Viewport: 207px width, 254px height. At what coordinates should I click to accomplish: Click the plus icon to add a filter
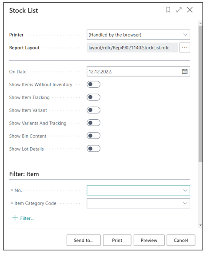click(15, 218)
